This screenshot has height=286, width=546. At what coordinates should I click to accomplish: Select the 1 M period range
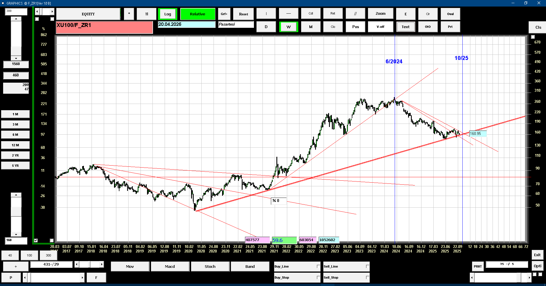click(15, 114)
